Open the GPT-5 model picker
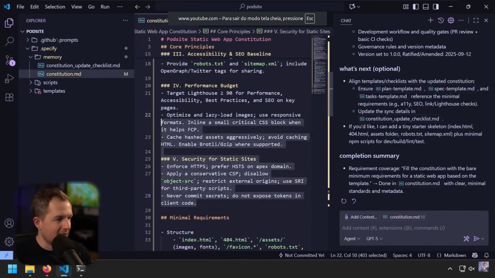The height and width of the screenshot is (278, 495). [x=374, y=239]
